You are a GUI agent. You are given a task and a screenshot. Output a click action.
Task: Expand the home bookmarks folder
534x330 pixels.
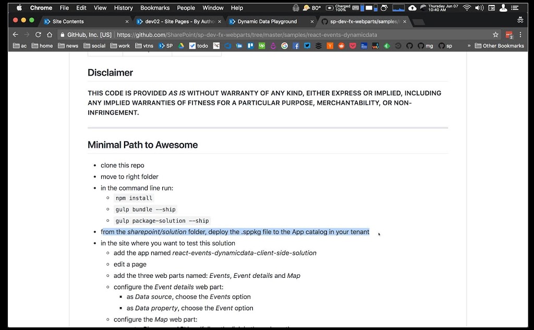click(42, 46)
